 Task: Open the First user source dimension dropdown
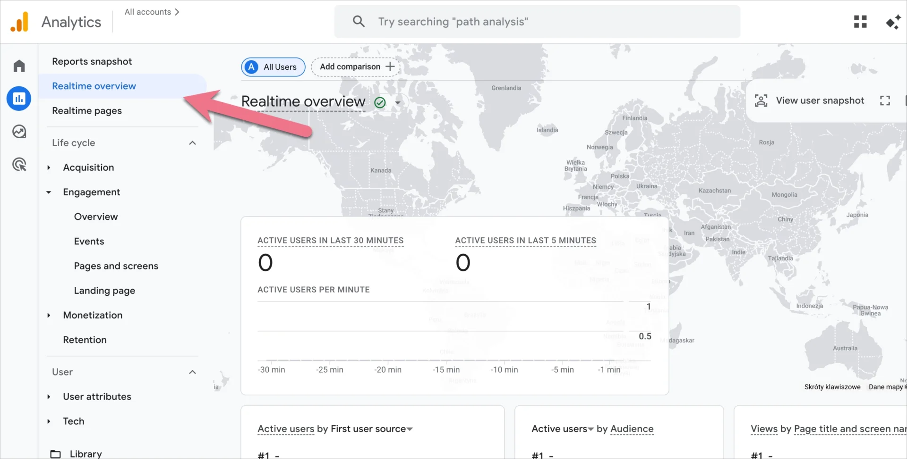pos(410,429)
